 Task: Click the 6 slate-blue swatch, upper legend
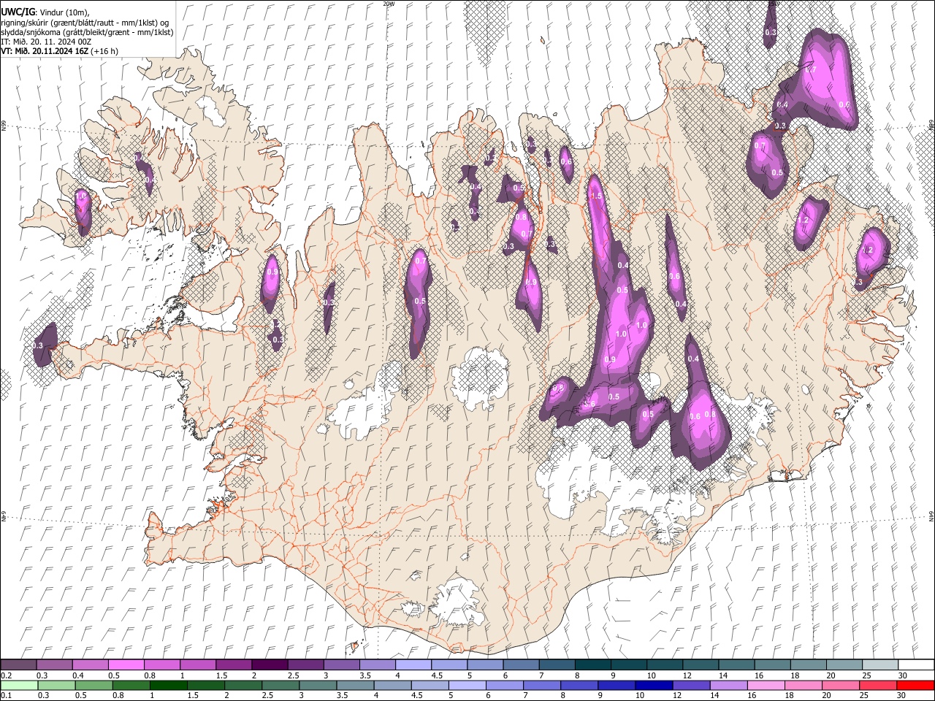[x=521, y=664]
